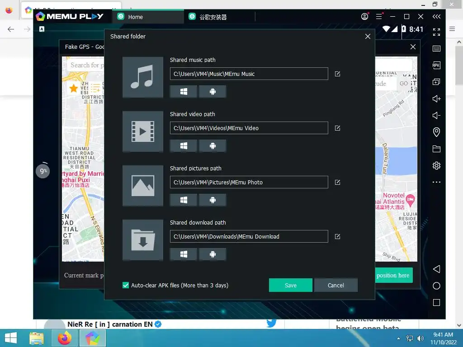Click favorite star in Fake GPS map
The height and width of the screenshot is (347, 463).
coord(74,88)
